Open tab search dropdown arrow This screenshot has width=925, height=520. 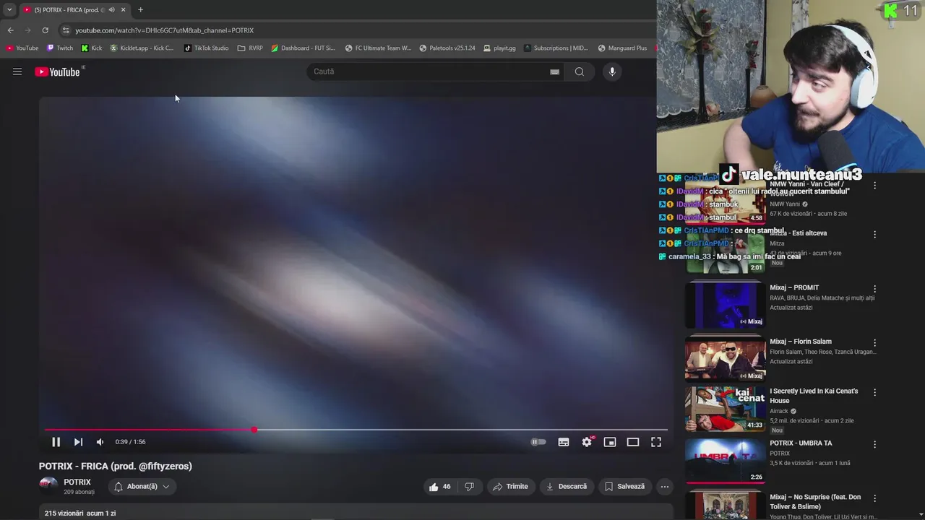9,9
